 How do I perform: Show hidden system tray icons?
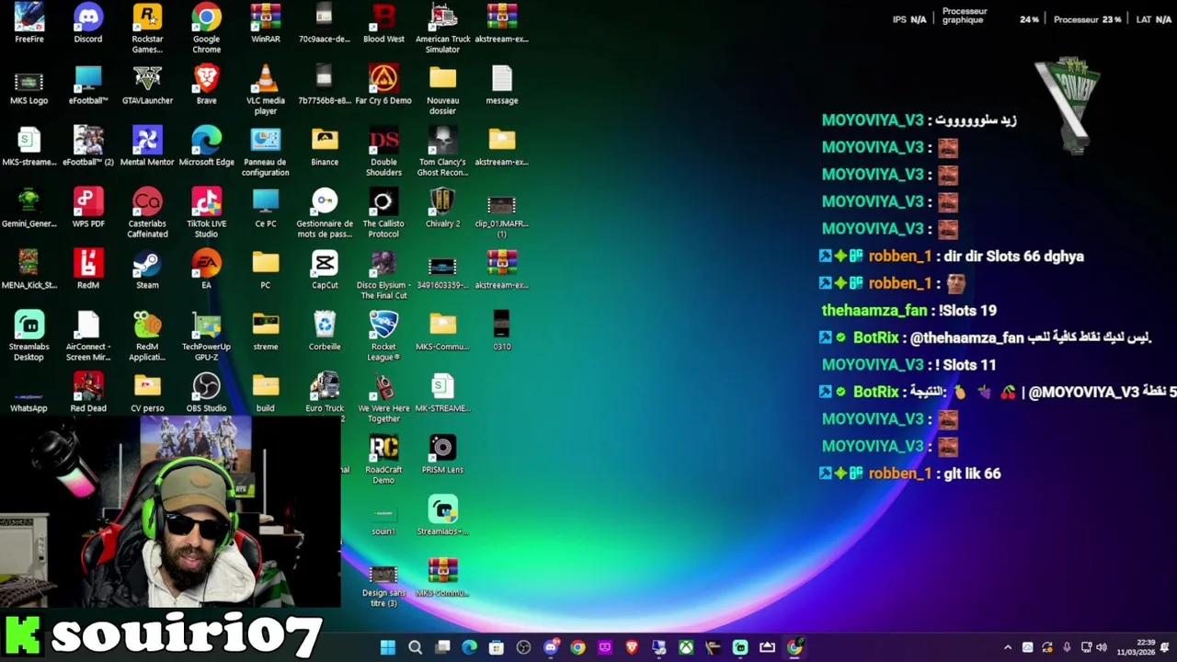(x=1008, y=647)
